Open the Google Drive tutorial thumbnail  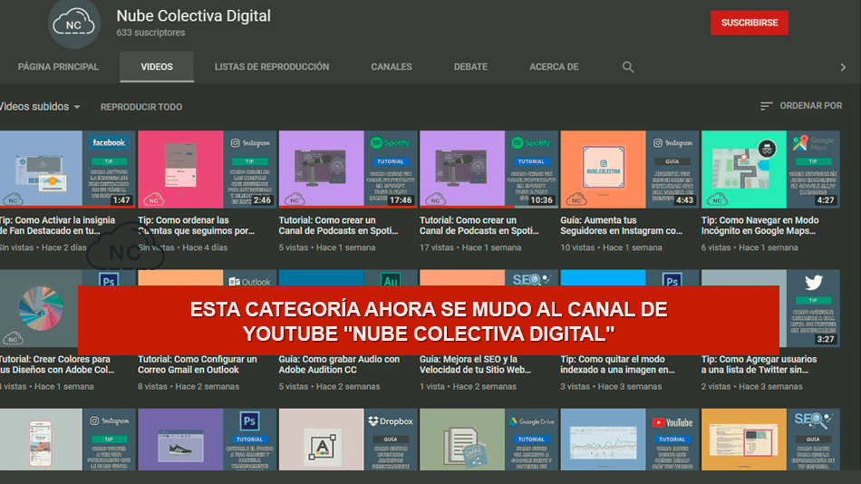tap(489, 439)
